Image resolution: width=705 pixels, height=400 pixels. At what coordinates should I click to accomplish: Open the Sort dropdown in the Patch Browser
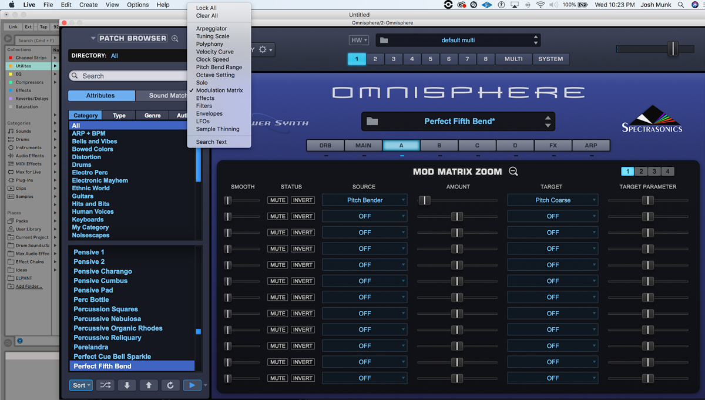[80, 385]
